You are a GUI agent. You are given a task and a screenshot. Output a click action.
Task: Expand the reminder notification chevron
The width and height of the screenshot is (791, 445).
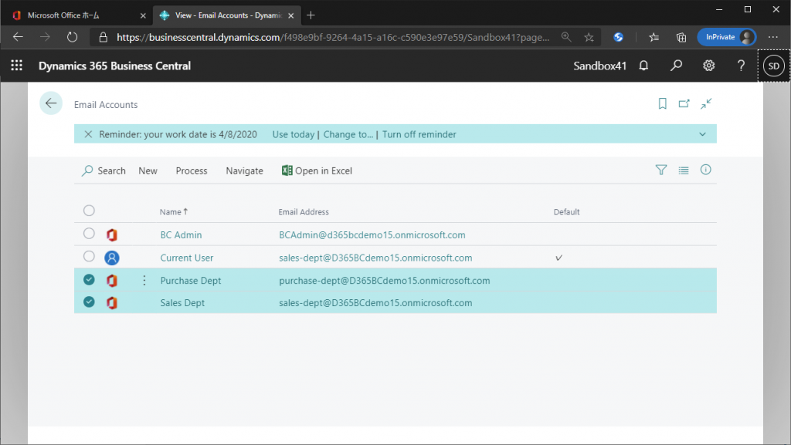[x=702, y=134]
